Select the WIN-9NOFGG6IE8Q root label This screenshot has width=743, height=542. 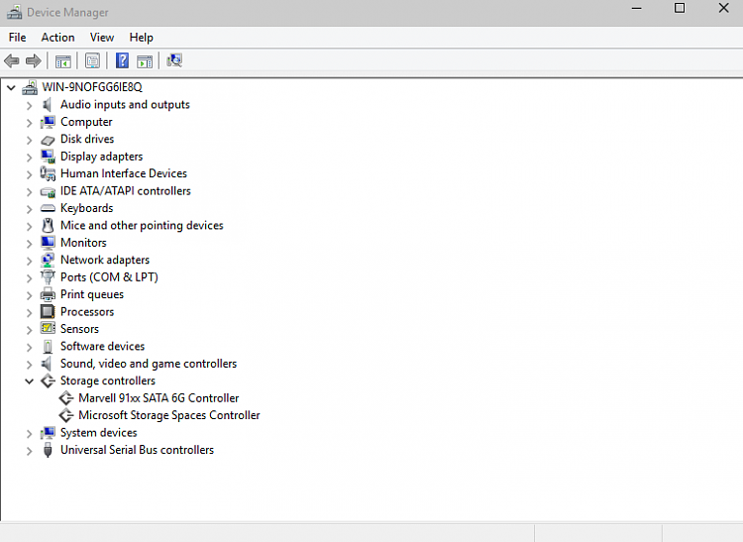[x=92, y=87]
